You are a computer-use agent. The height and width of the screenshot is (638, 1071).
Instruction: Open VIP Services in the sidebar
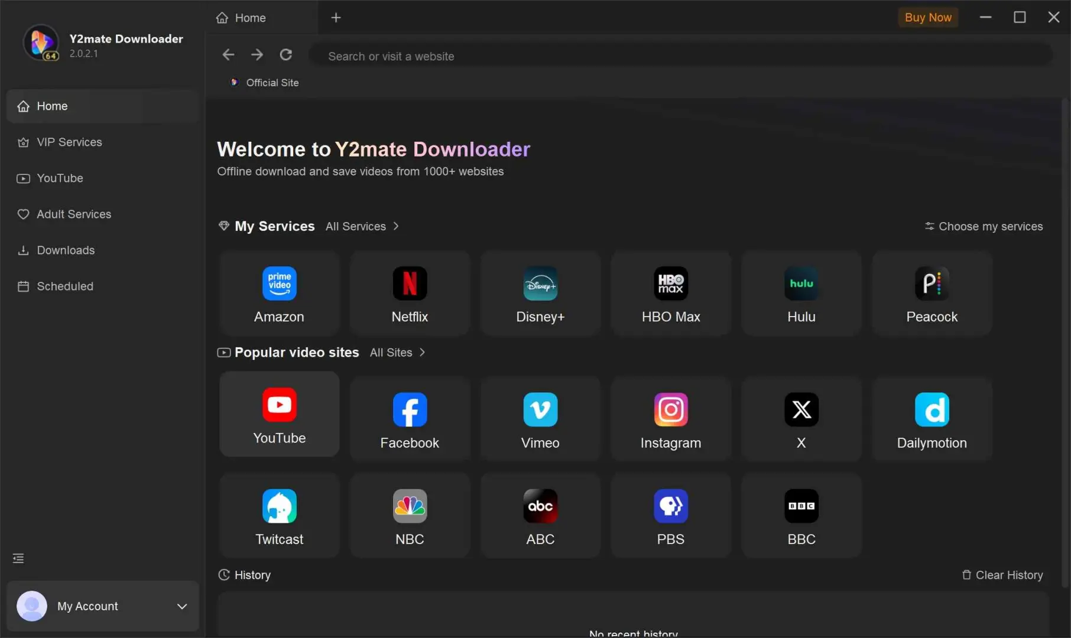103,142
